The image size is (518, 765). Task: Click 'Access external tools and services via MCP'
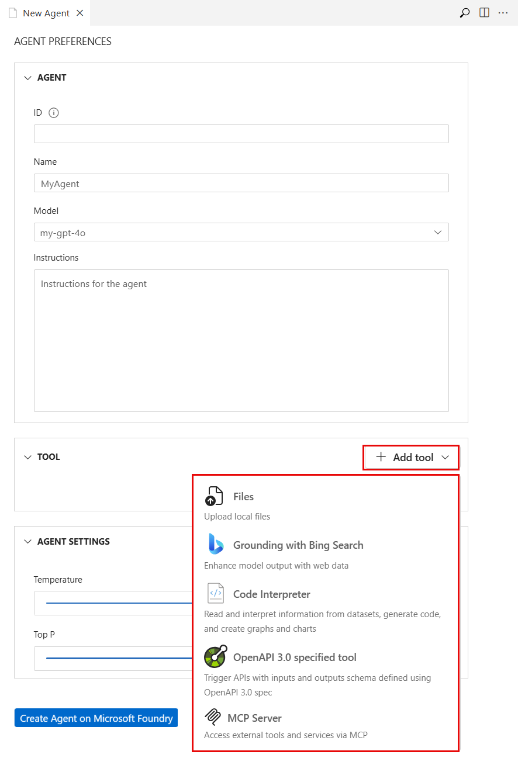point(286,735)
